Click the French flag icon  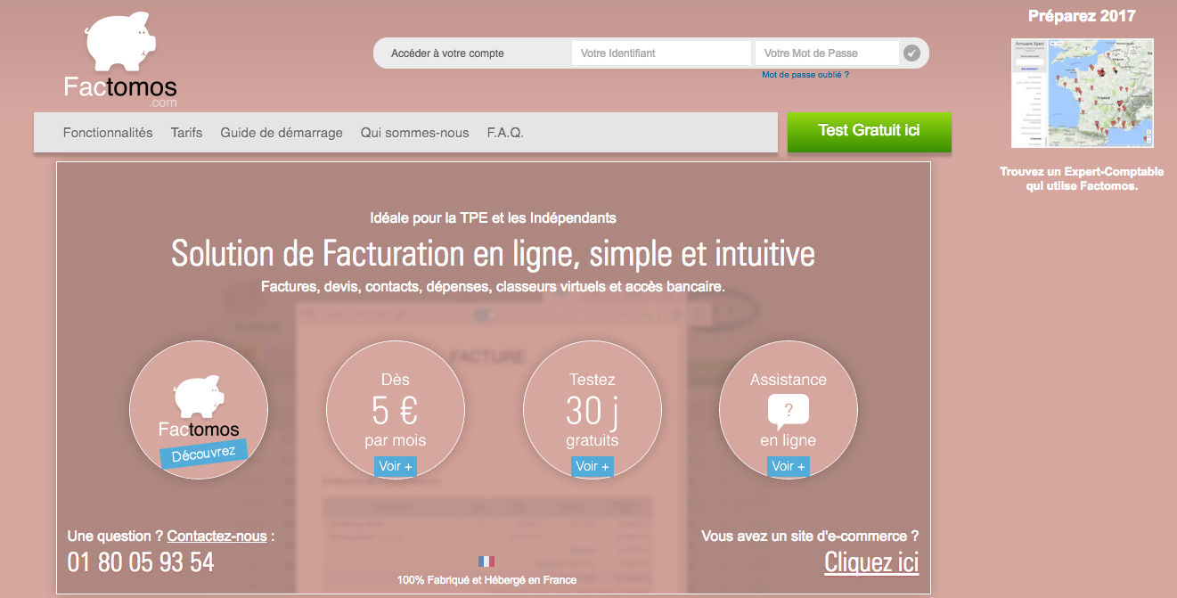pos(486,561)
